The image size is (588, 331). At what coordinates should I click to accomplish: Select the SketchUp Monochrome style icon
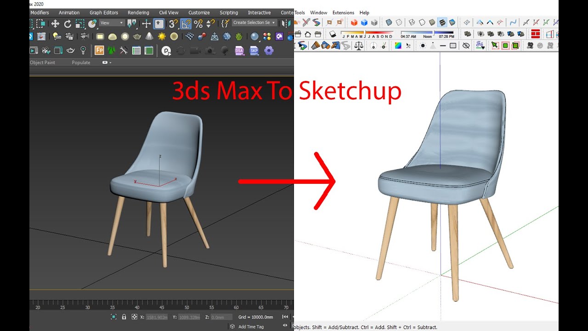tap(452, 22)
